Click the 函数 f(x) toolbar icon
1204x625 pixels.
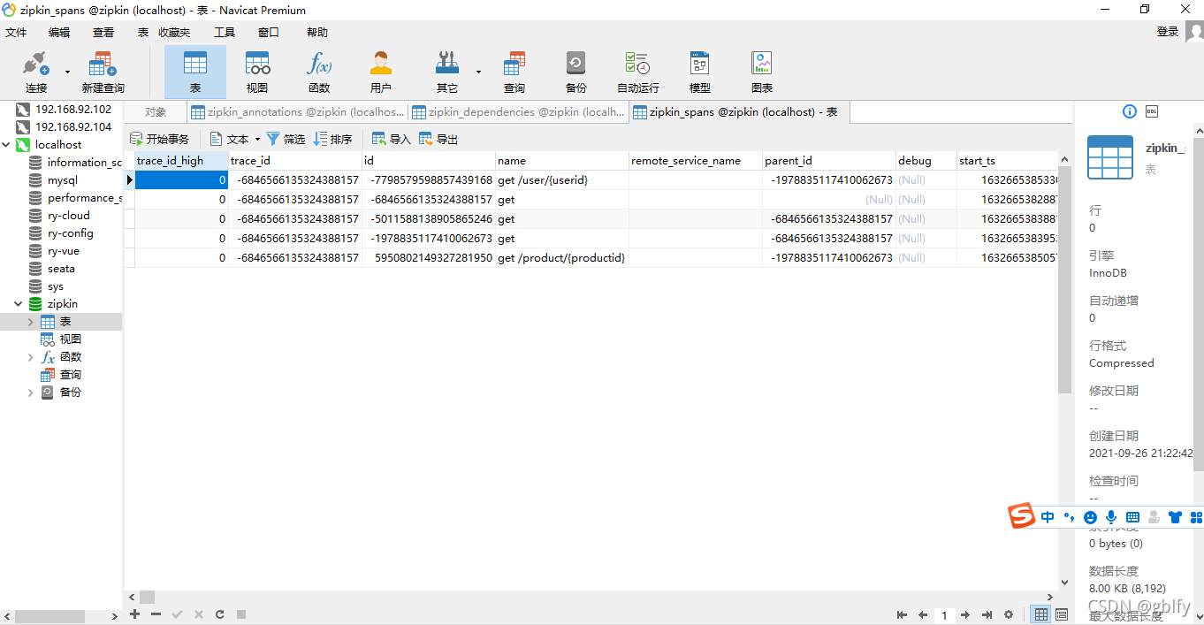click(319, 72)
